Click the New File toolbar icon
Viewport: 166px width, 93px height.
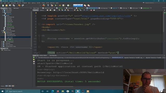tap(3, 5)
